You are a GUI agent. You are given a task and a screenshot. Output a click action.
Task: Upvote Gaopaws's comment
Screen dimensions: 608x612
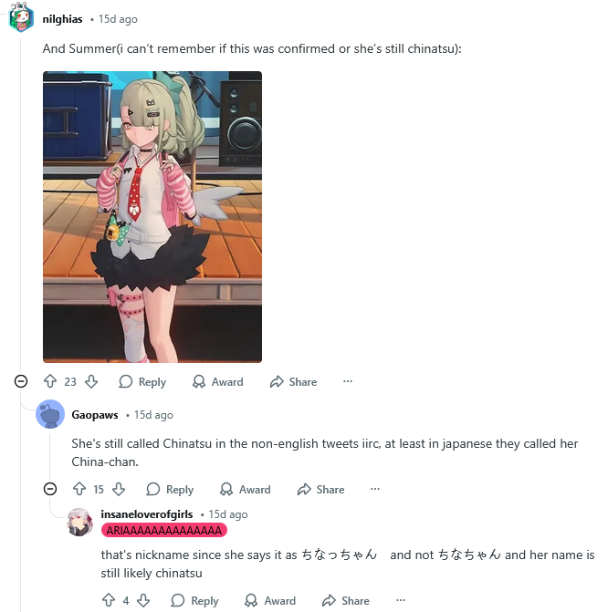79,489
